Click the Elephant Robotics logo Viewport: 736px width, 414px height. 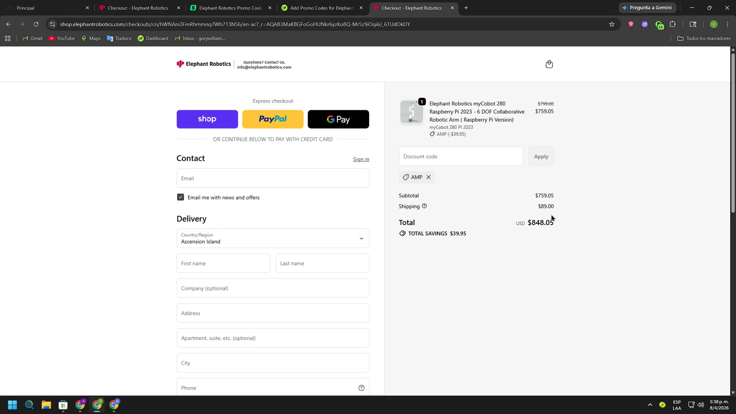tap(204, 64)
